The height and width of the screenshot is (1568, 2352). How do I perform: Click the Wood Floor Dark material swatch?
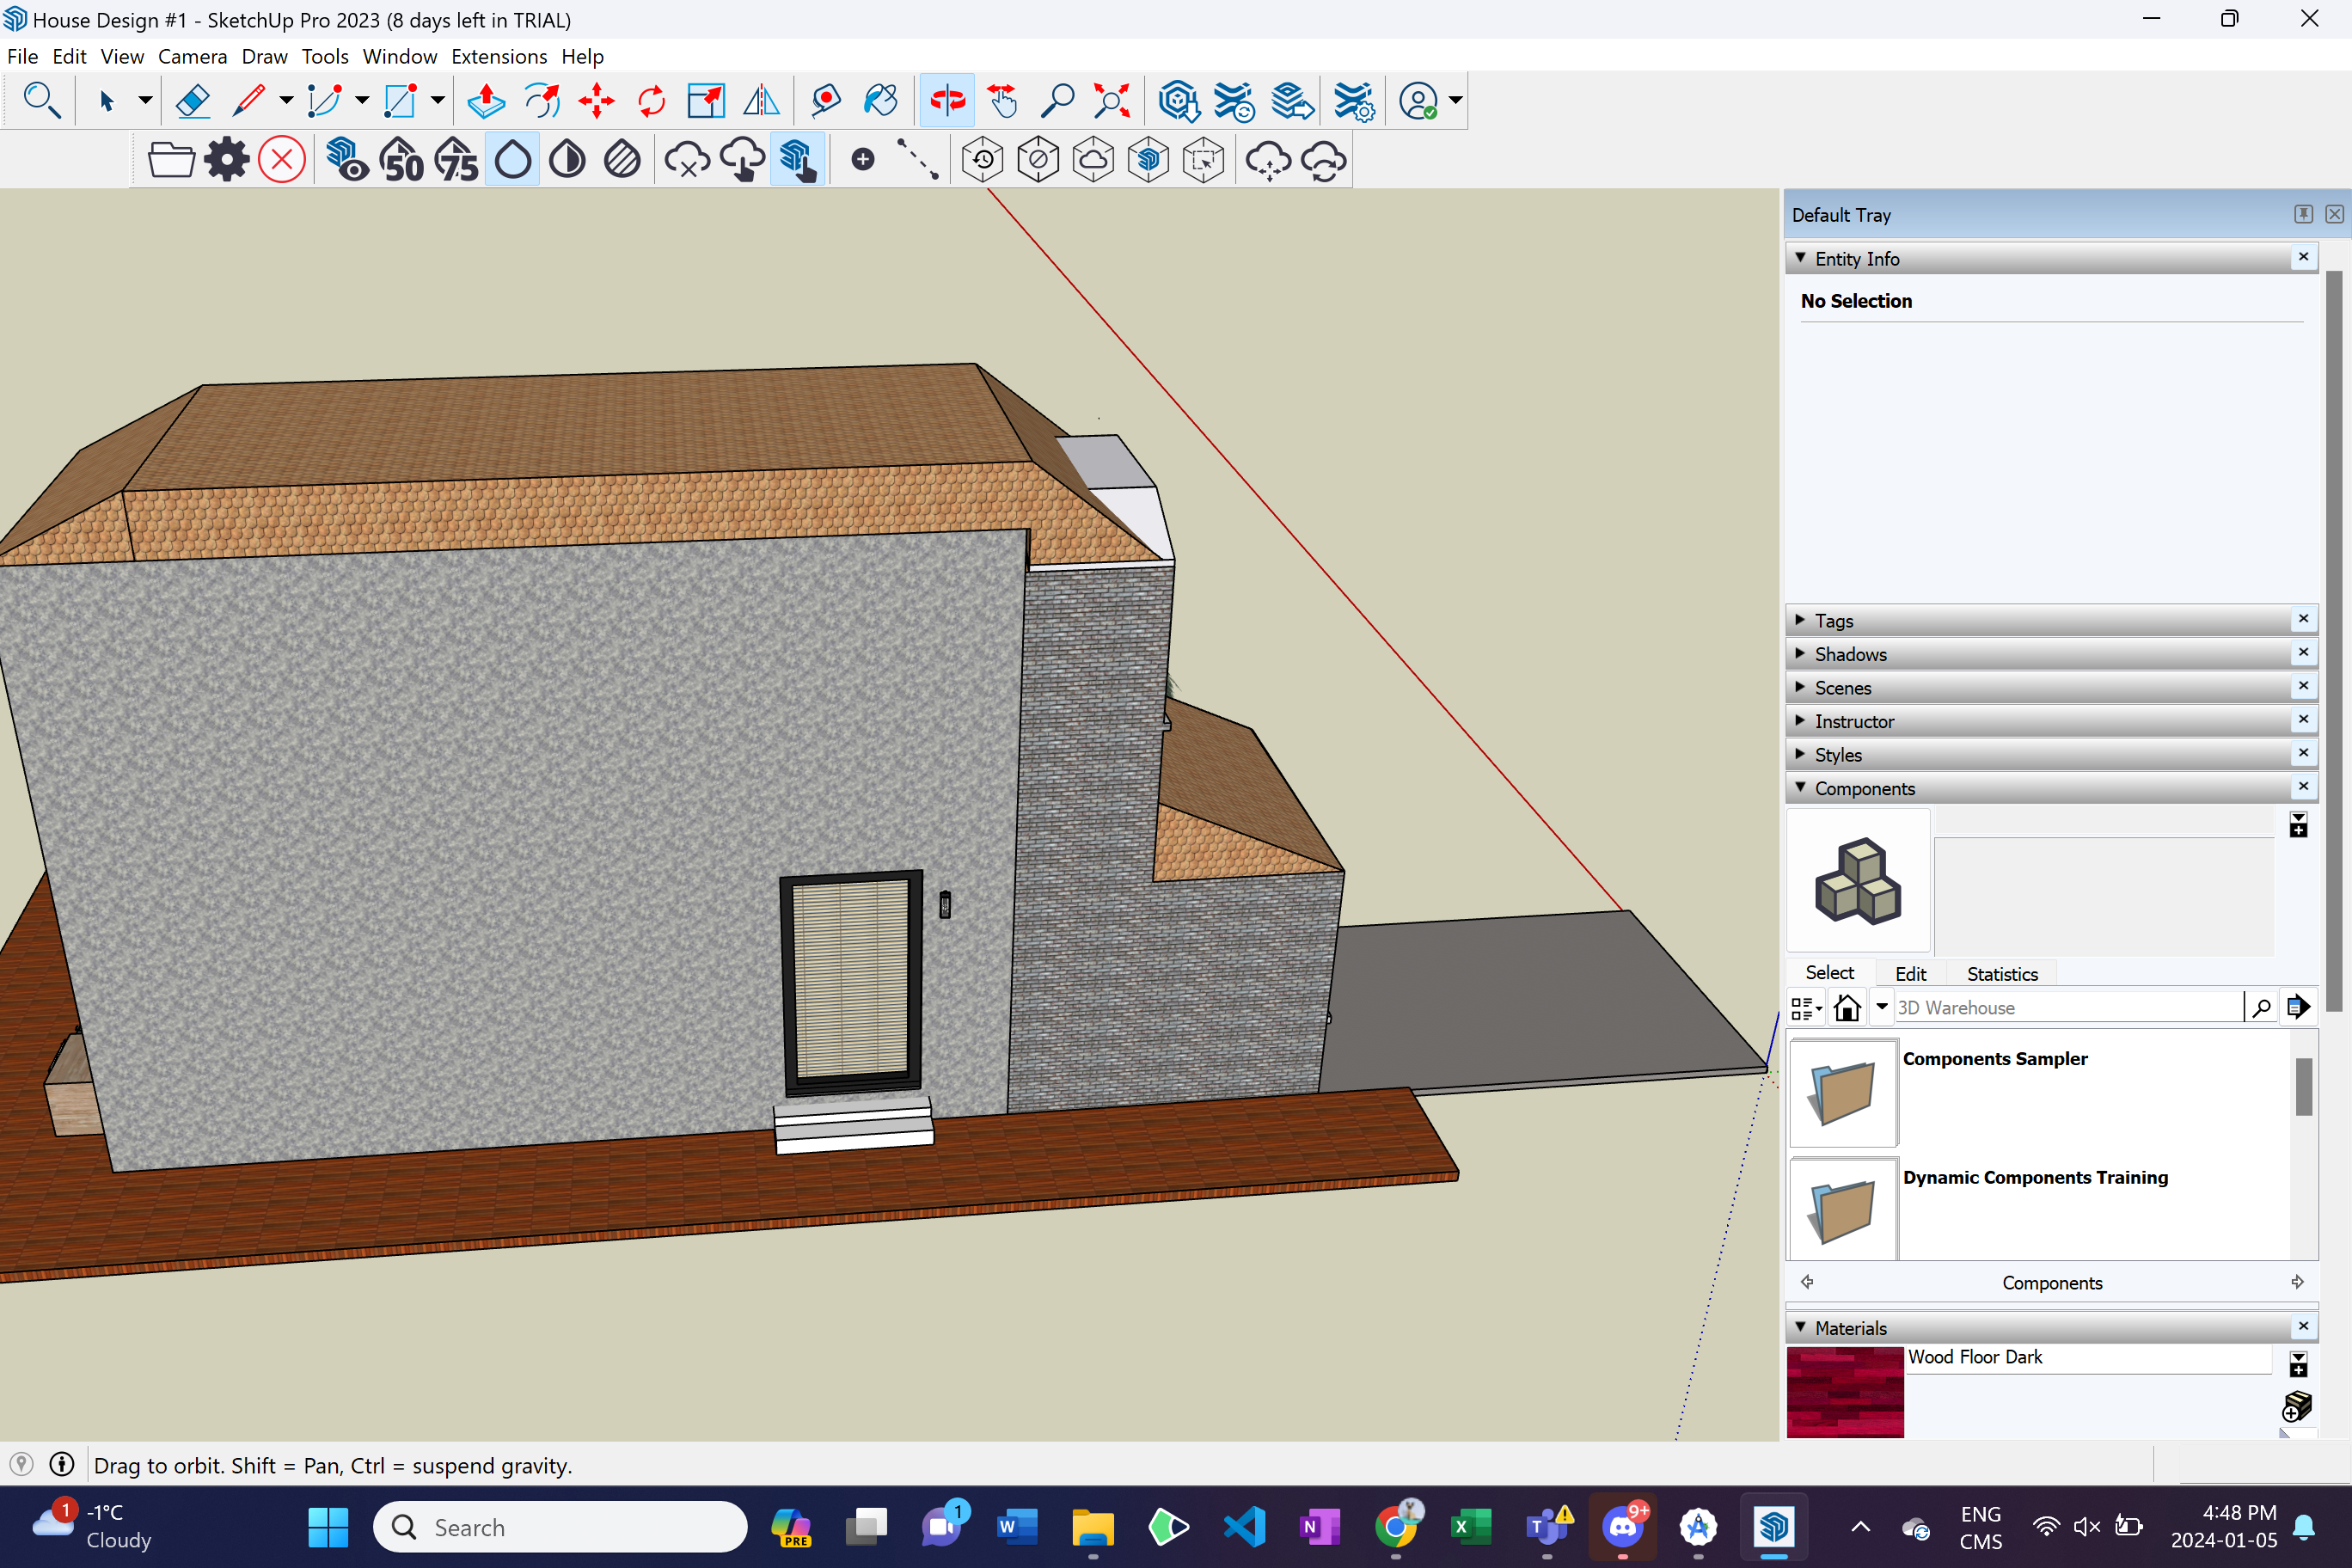point(1844,1392)
